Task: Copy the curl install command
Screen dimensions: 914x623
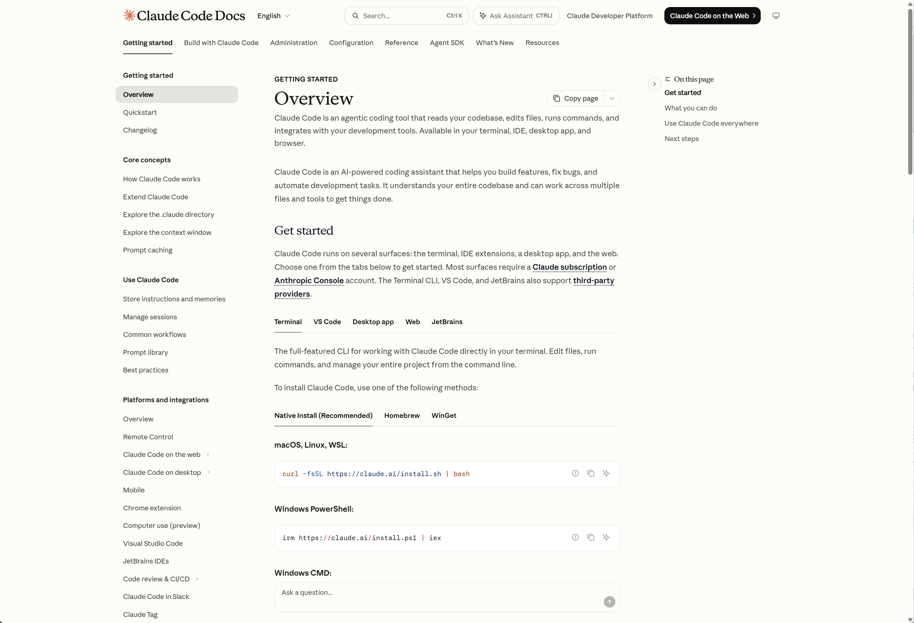Action: pyautogui.click(x=590, y=474)
